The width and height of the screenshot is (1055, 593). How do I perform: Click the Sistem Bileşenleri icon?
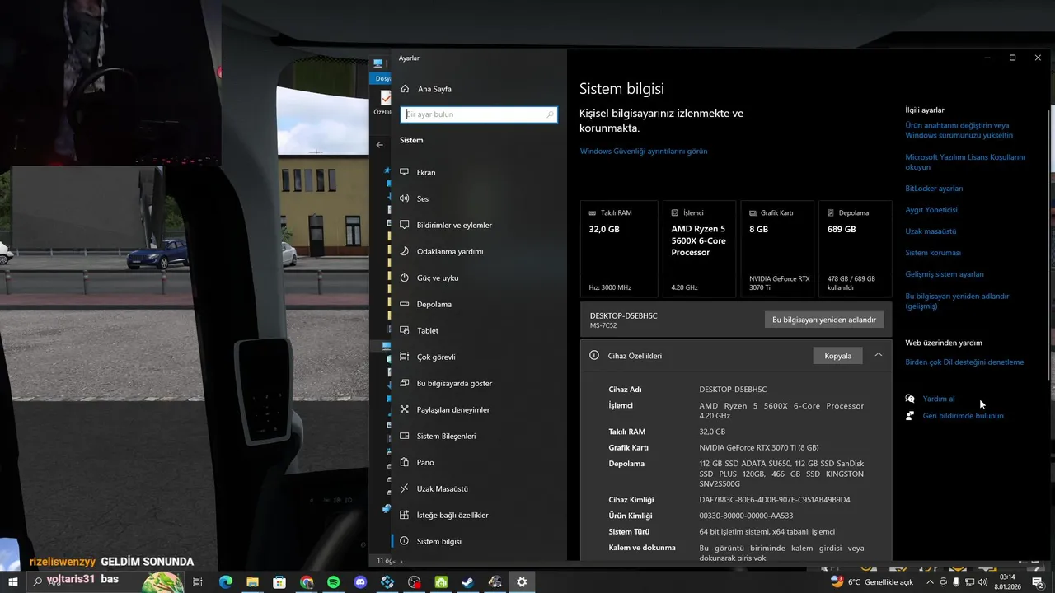404,436
